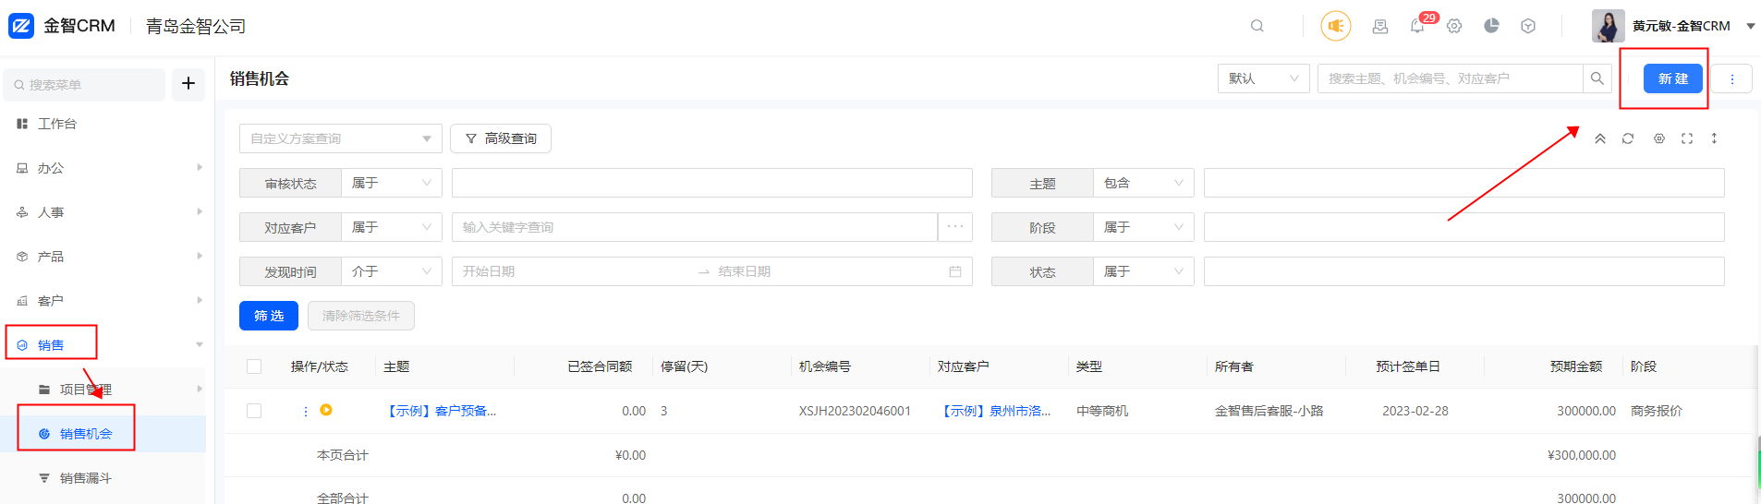This screenshot has height=504, width=1761.
Task: Click the 预计签单日 column header
Action: (x=1408, y=366)
